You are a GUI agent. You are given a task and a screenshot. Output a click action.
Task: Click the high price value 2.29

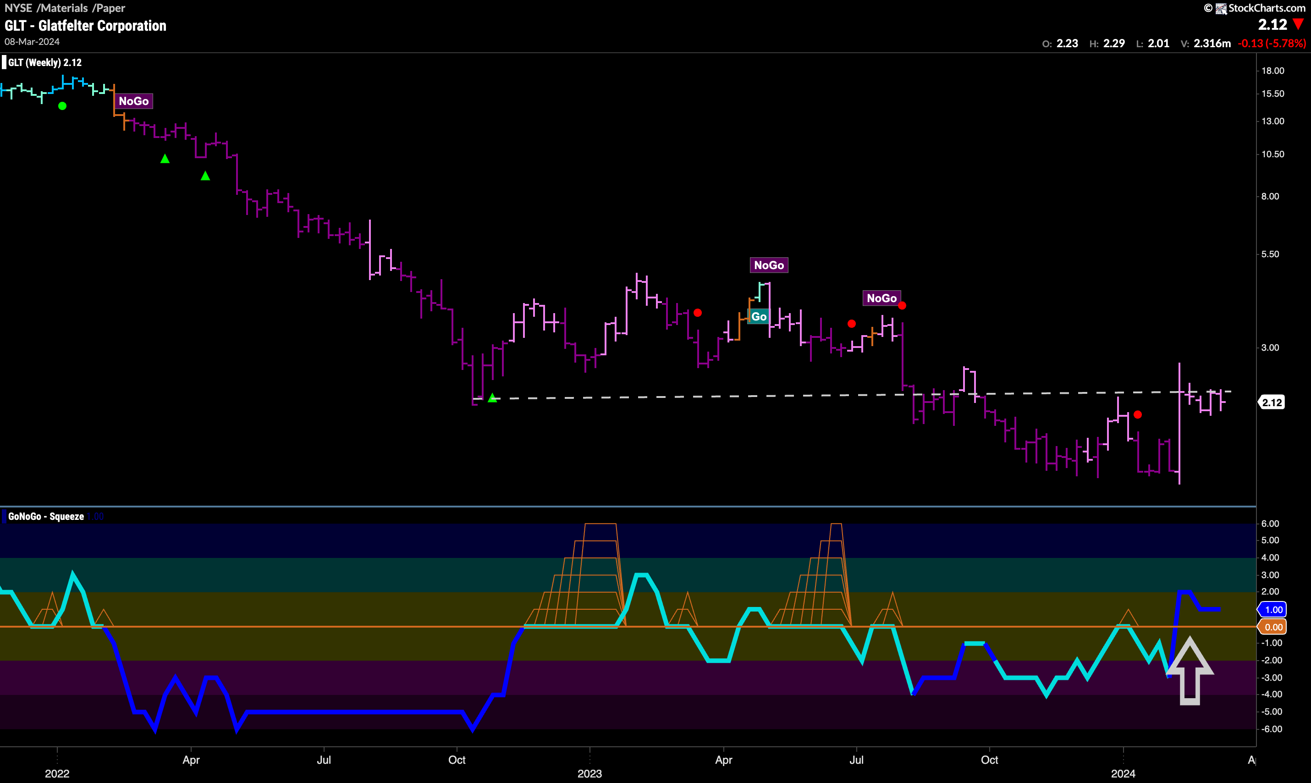click(1114, 43)
